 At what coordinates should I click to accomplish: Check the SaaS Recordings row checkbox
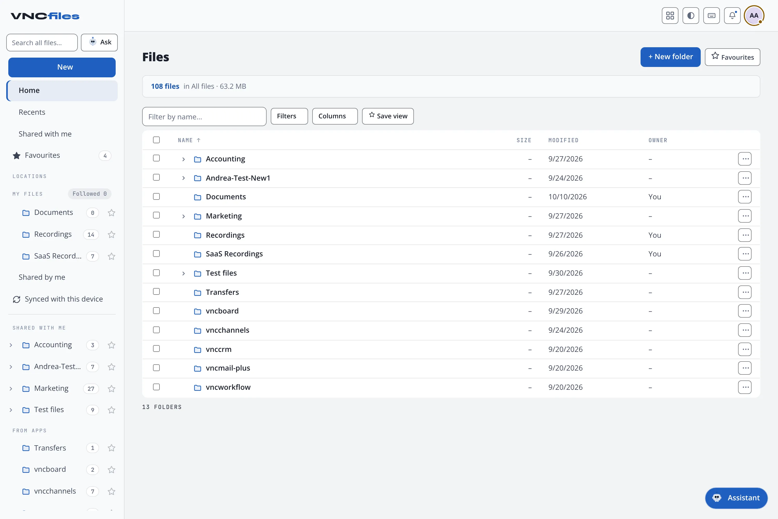tap(156, 254)
